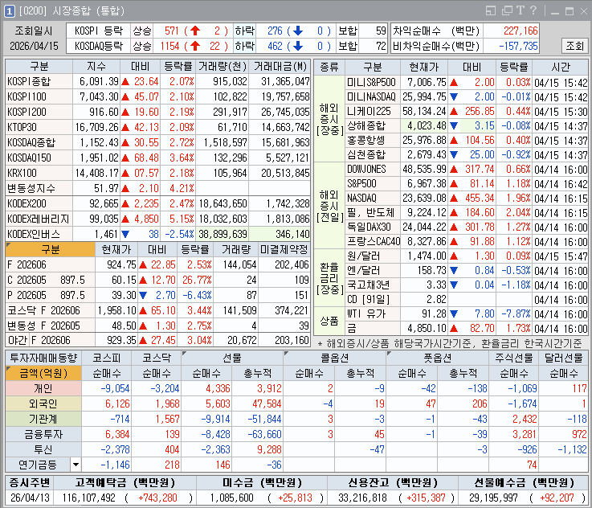Viewport: 592px width, 508px height.
Task: Click the 콜옵션 column group header
Action: [x=334, y=358]
